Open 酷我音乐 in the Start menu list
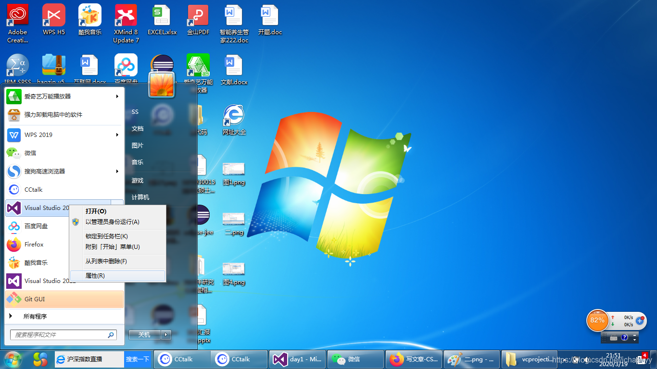The image size is (657, 369). pyautogui.click(x=37, y=262)
